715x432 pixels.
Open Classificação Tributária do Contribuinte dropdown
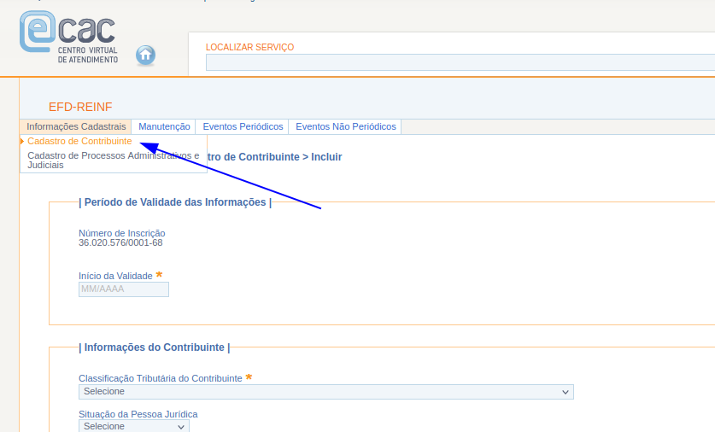[326, 392]
